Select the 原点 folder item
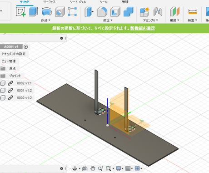 tap(12, 68)
